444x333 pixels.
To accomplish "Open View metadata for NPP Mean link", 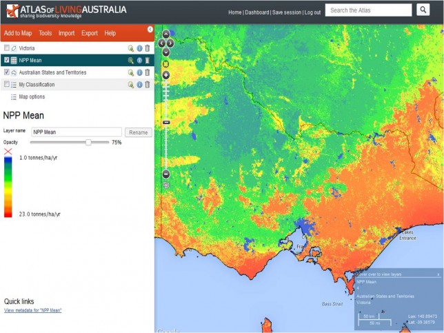I will point(33,311).
